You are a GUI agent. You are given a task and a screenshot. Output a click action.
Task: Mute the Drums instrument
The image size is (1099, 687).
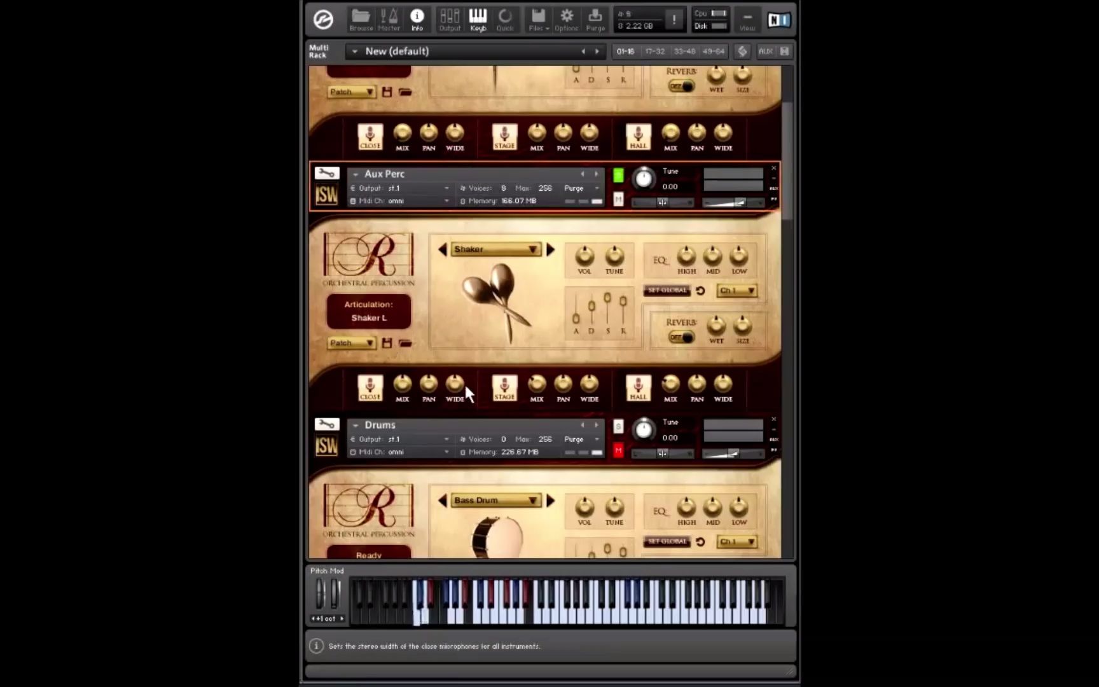pyautogui.click(x=618, y=450)
